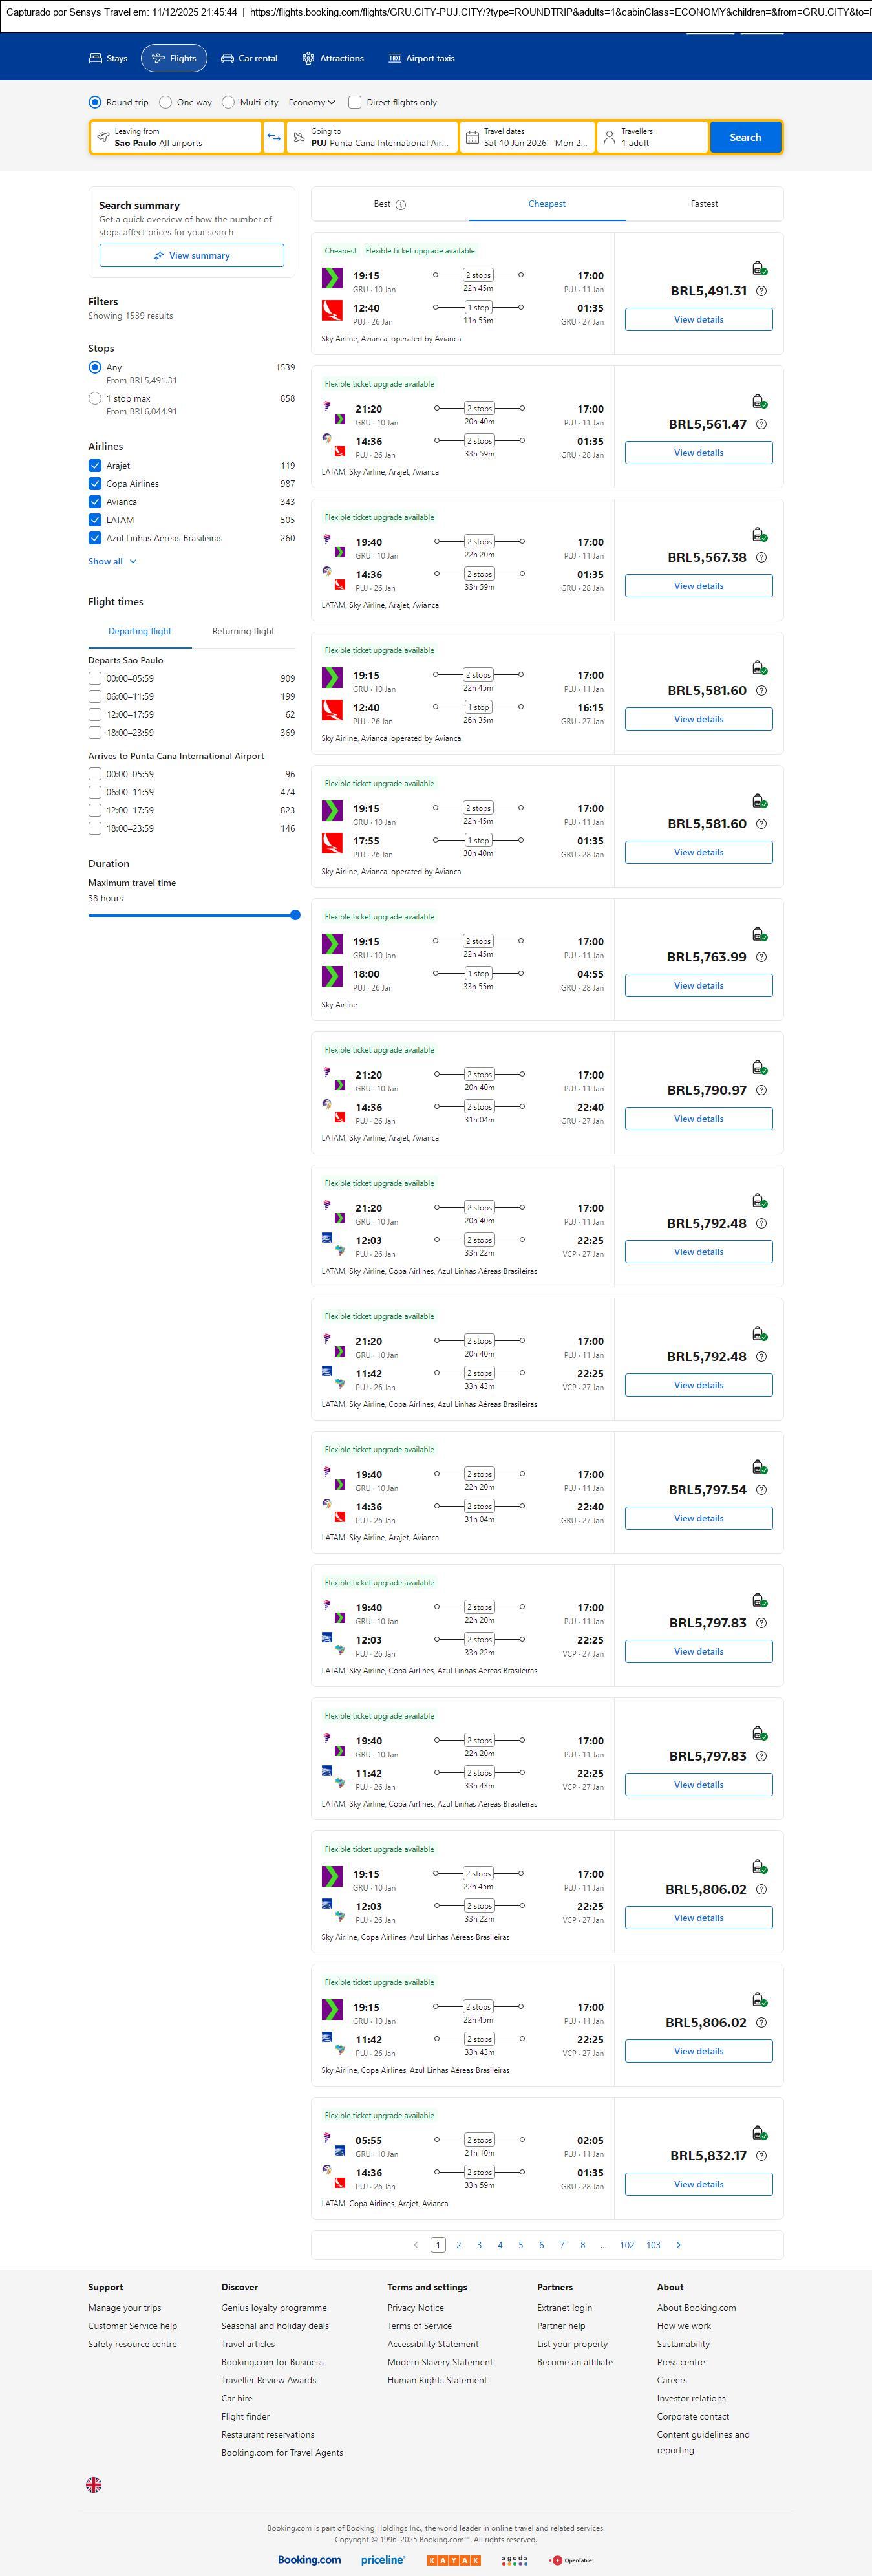Click the info icon next to Best tab
The height and width of the screenshot is (2576, 872).
pos(401,205)
